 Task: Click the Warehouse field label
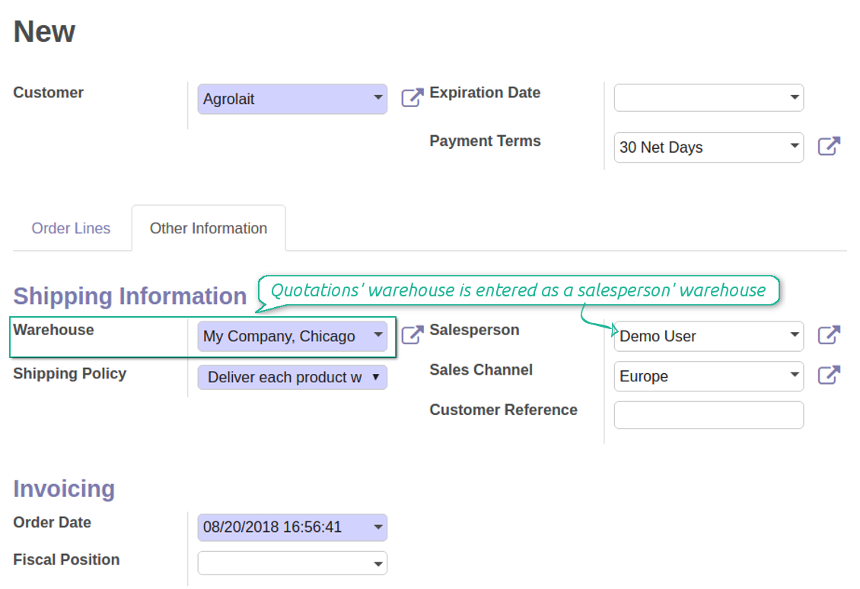tap(53, 330)
